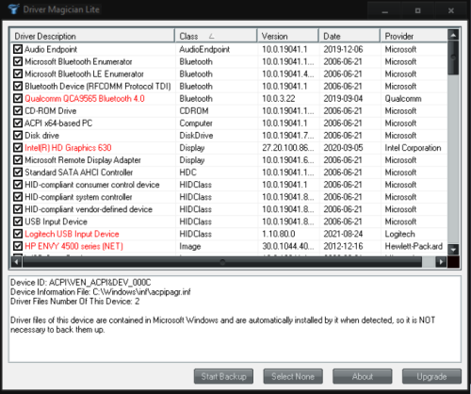Click date 2019-12-06 cell
The image size is (471, 394).
pos(343,49)
